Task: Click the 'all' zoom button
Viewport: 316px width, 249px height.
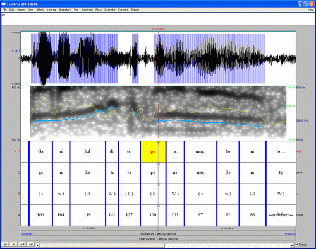Action: tap(6, 245)
